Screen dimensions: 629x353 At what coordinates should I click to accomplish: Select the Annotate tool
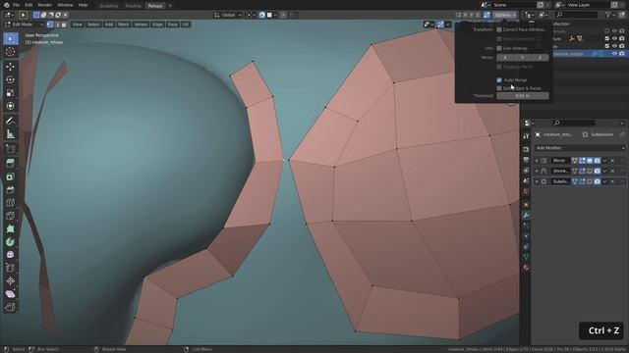11,121
